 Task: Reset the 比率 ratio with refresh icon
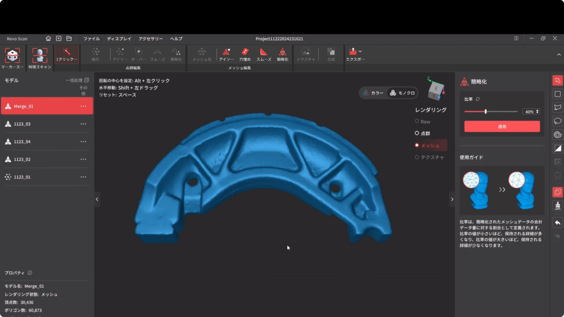pos(477,99)
